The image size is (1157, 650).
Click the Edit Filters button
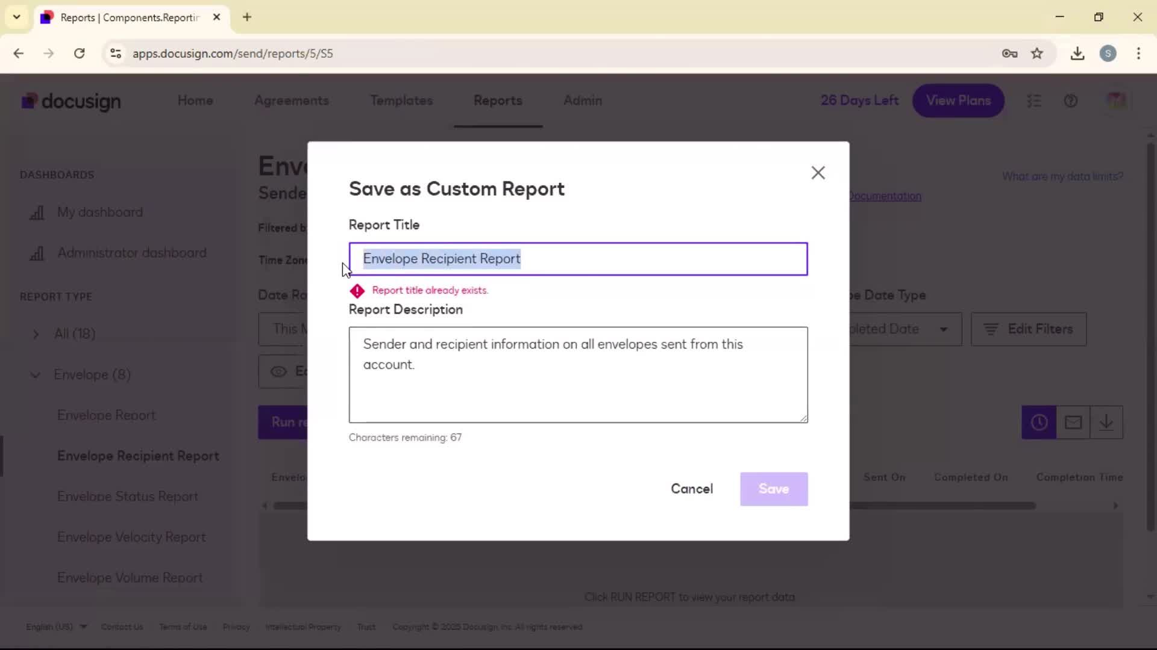(x=1029, y=329)
